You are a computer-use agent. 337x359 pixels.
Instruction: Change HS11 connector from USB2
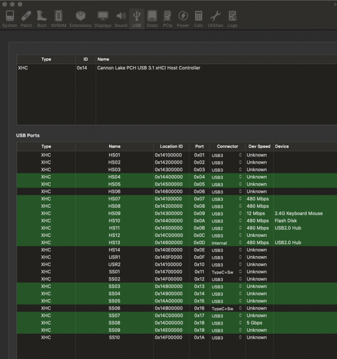pyautogui.click(x=226, y=228)
